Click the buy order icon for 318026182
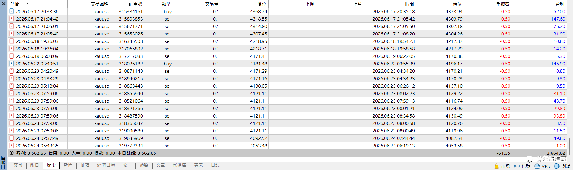Viewport: 573px width, 170px height. 11,64
